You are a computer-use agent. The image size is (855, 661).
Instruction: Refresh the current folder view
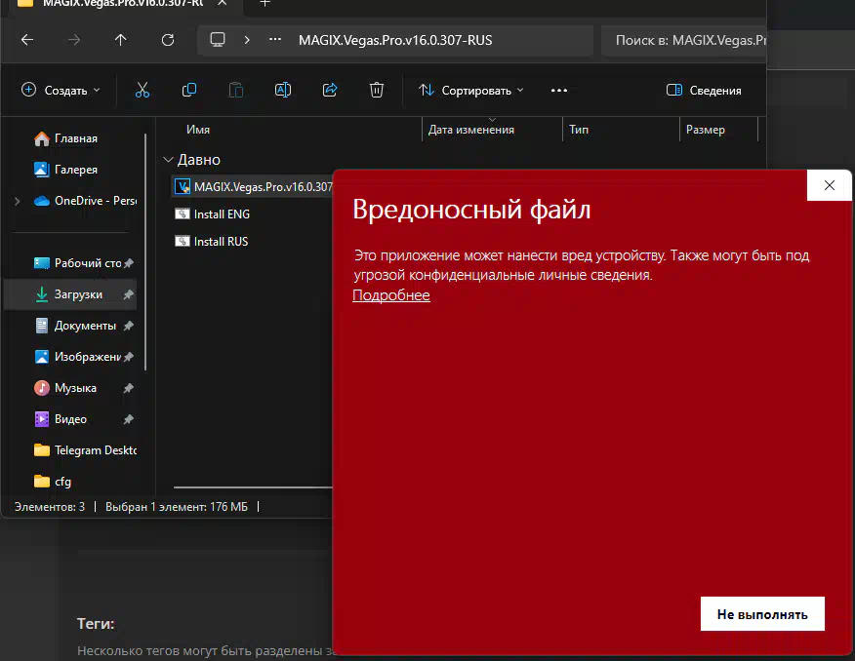168,40
